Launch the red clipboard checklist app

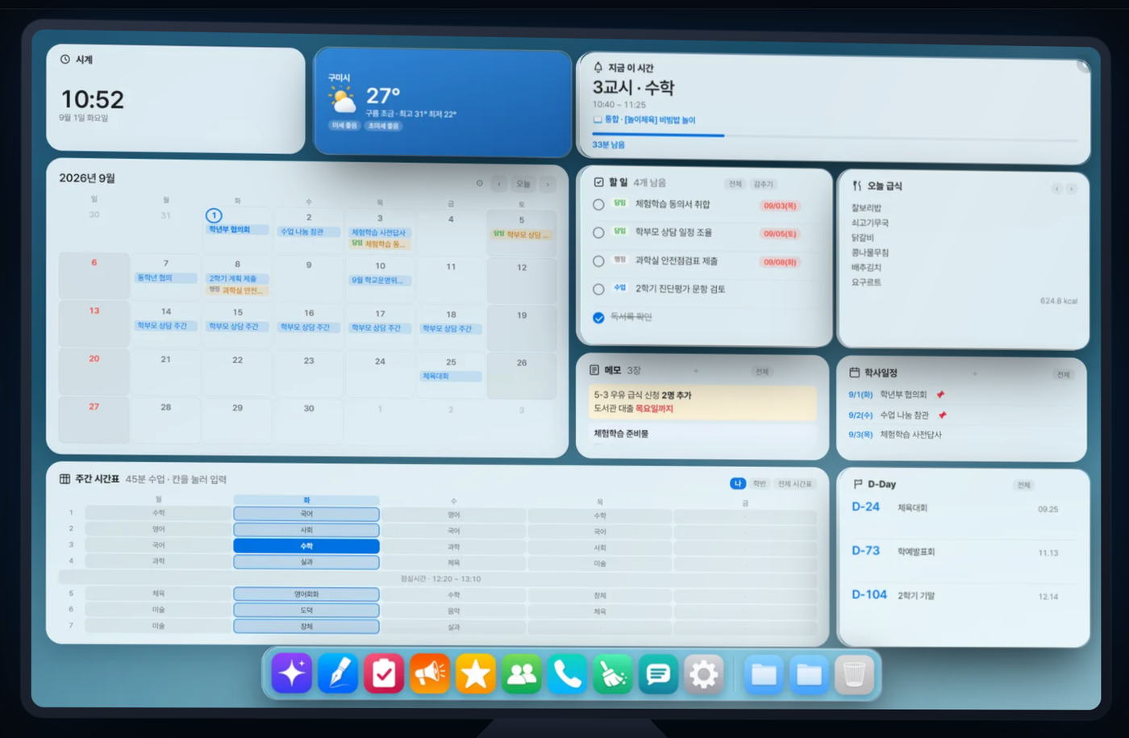pos(384,673)
